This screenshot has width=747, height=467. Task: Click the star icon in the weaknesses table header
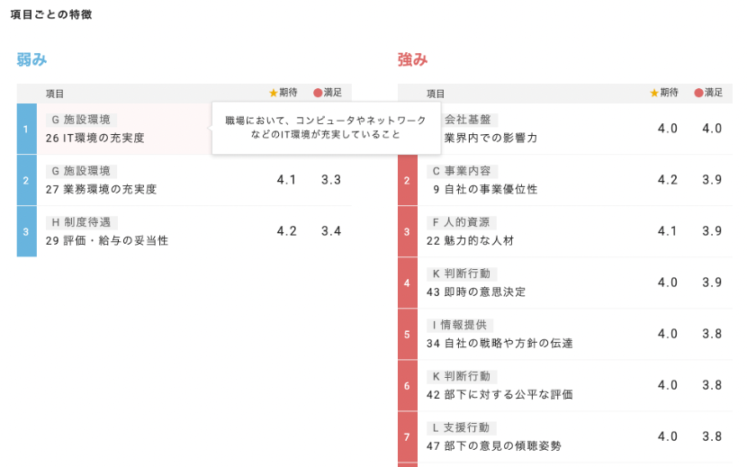[274, 93]
